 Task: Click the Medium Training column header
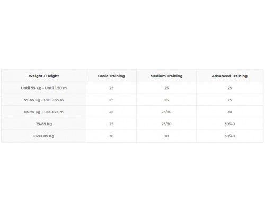(x=166, y=76)
